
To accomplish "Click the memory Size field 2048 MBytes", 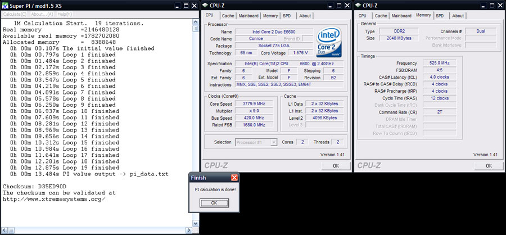I will click(399, 38).
